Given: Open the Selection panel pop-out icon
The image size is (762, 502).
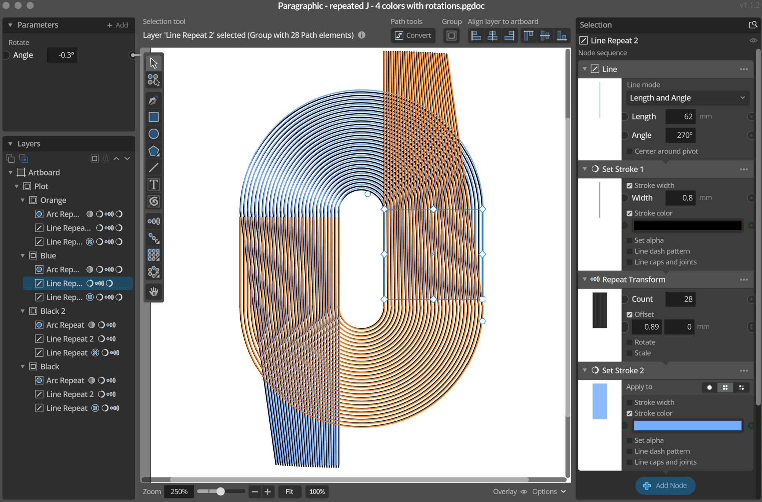Looking at the screenshot, I should [753, 25].
